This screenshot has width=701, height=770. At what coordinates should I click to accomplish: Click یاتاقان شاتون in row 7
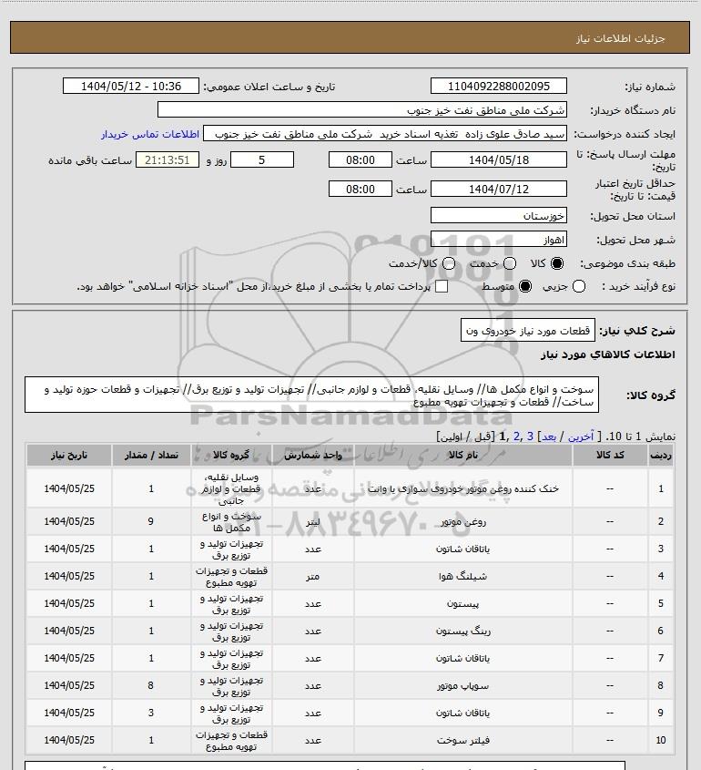(463, 658)
